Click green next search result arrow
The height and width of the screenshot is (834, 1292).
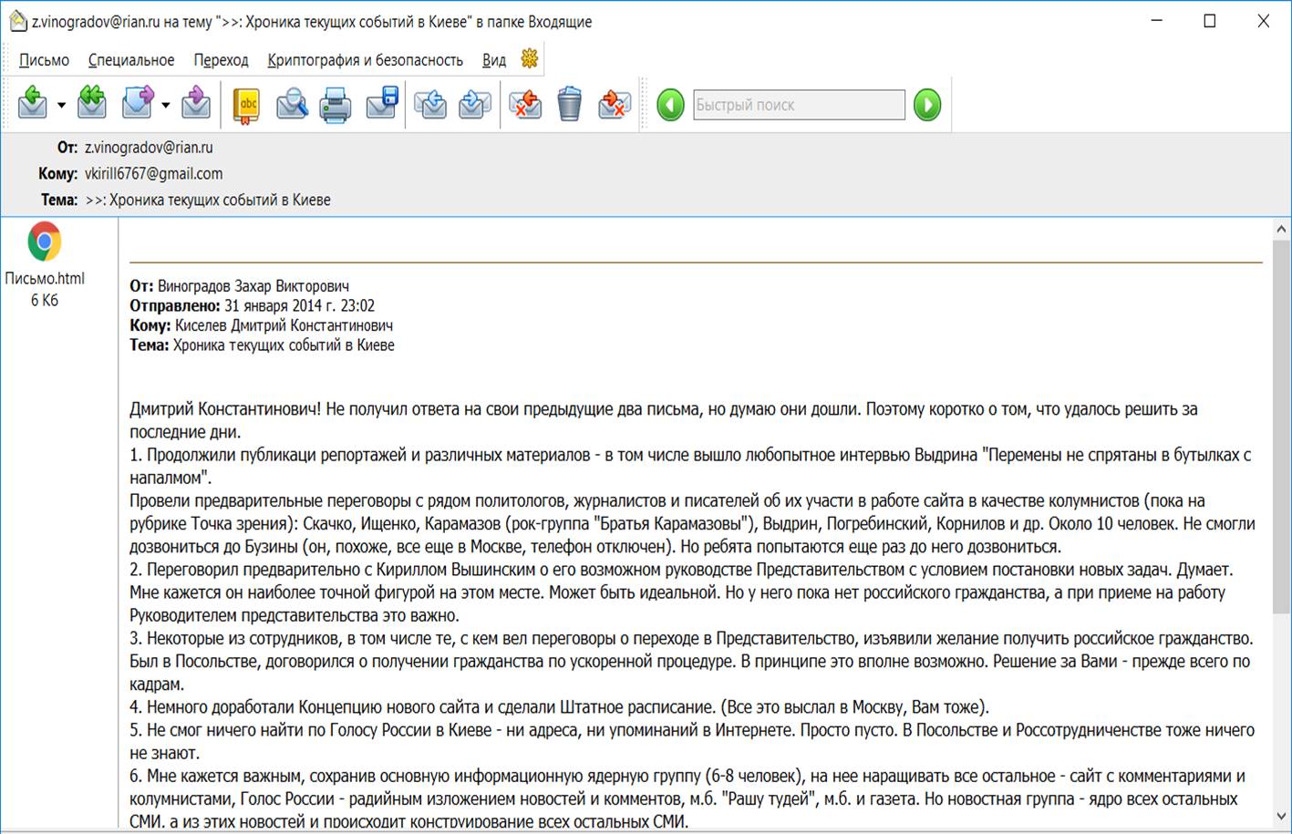[x=927, y=105]
